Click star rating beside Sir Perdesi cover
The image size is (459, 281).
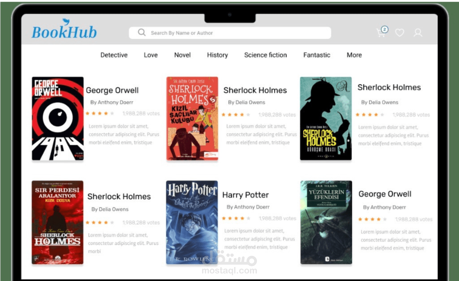pos(100,223)
